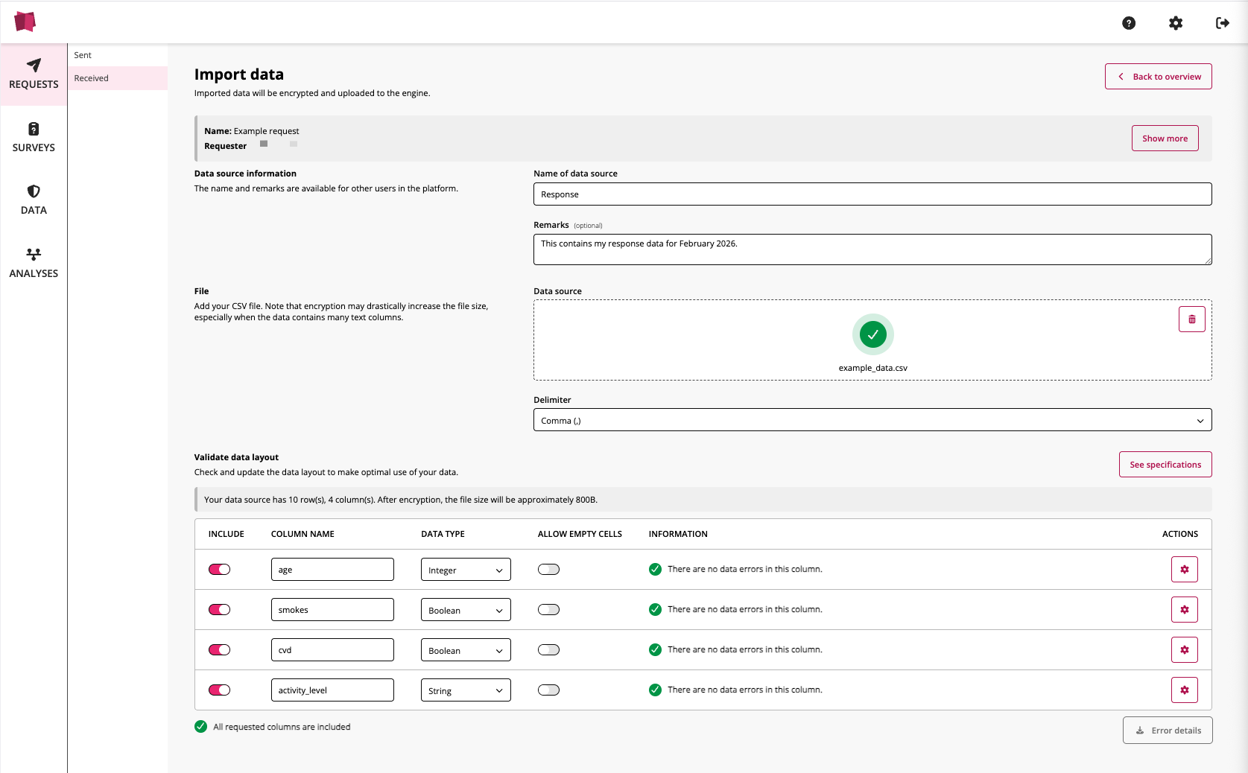The width and height of the screenshot is (1248, 773).
Task: Enable allow empty cells for cvd
Action: click(x=548, y=650)
